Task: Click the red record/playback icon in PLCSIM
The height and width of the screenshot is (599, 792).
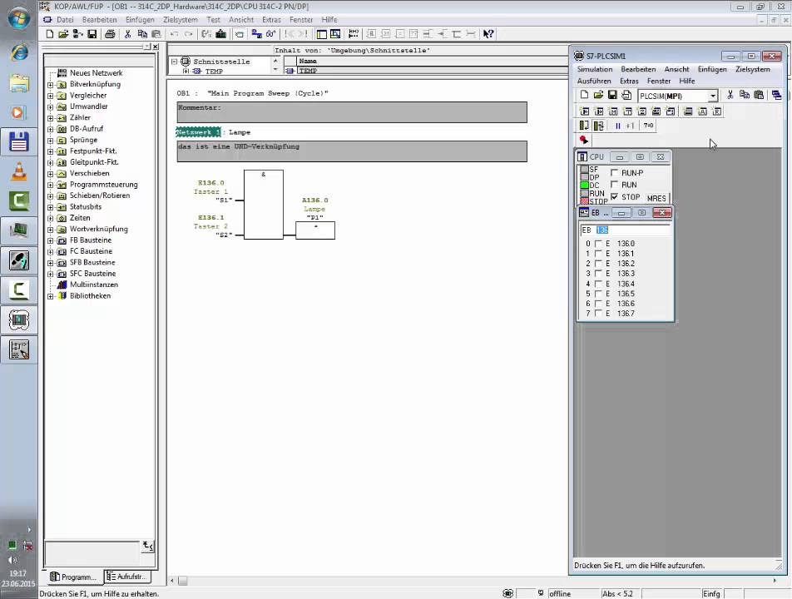Action: (x=583, y=140)
